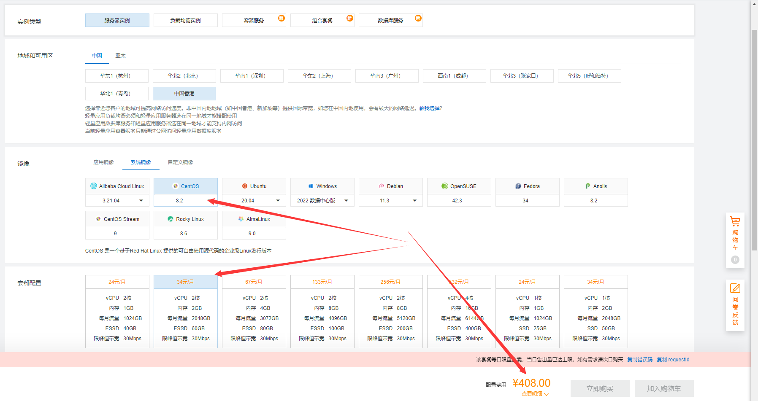Click the CentOS Stream logo icon
758x401 pixels.
point(98,219)
